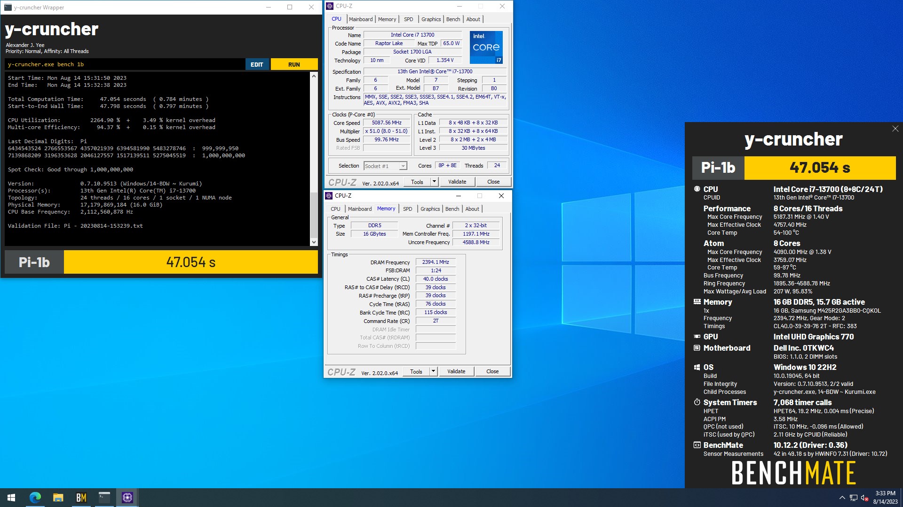Open Microsoft Edge from the taskbar
Screen dimensions: 903x507
click(x=35, y=498)
